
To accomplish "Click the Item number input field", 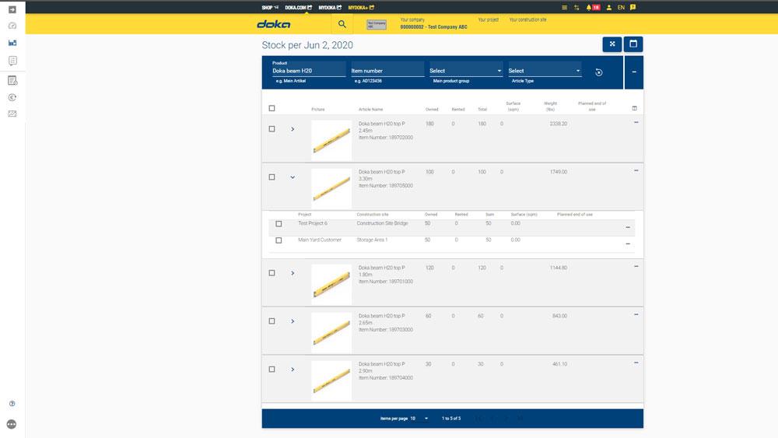I will [387, 71].
